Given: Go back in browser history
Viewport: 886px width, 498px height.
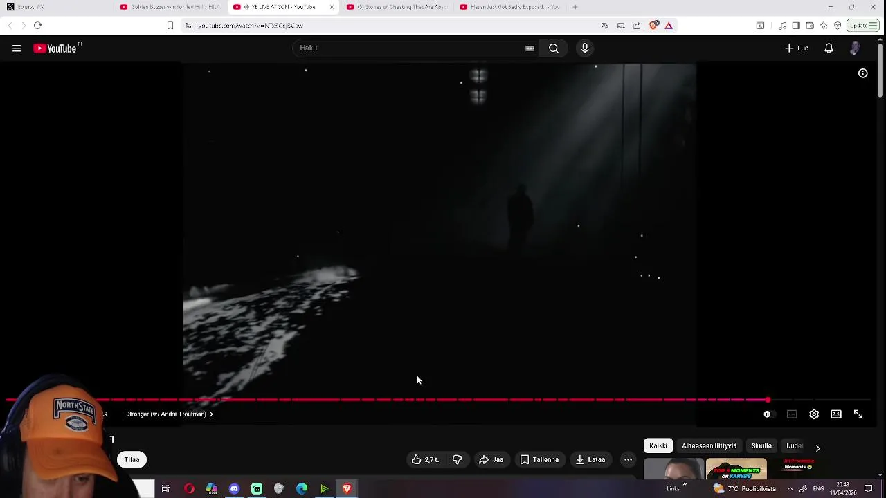Looking at the screenshot, I should click(10, 26).
